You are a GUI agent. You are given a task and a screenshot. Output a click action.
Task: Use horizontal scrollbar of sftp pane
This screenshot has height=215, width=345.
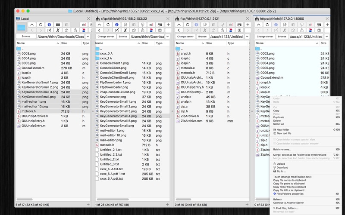point(113,200)
